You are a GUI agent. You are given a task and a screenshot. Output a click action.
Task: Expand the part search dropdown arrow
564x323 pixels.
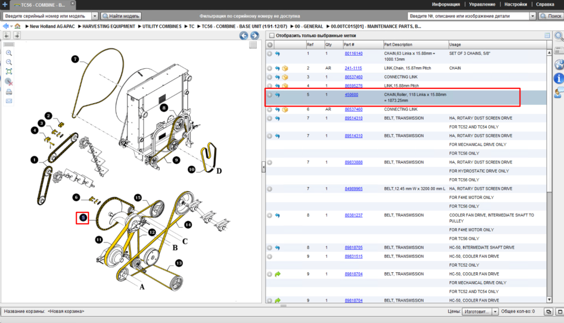(x=532, y=16)
